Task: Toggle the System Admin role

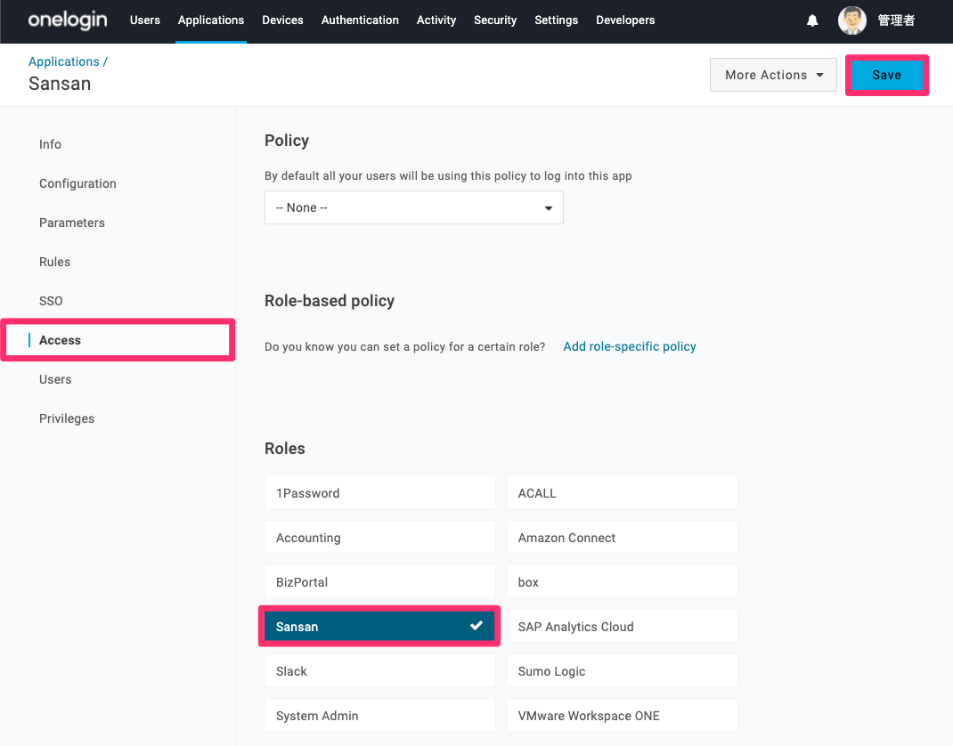Action: point(379,715)
